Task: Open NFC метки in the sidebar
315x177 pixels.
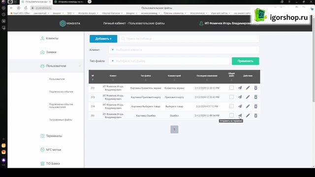Action: (54, 149)
